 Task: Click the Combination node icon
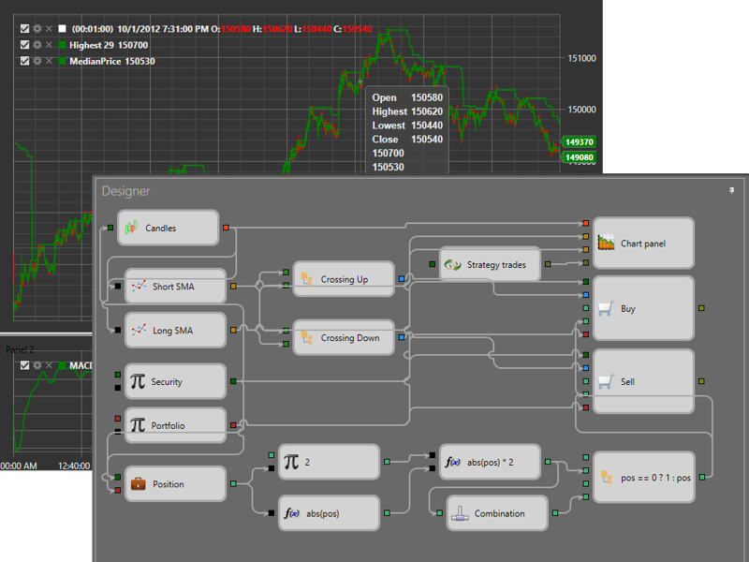pyautogui.click(x=459, y=513)
